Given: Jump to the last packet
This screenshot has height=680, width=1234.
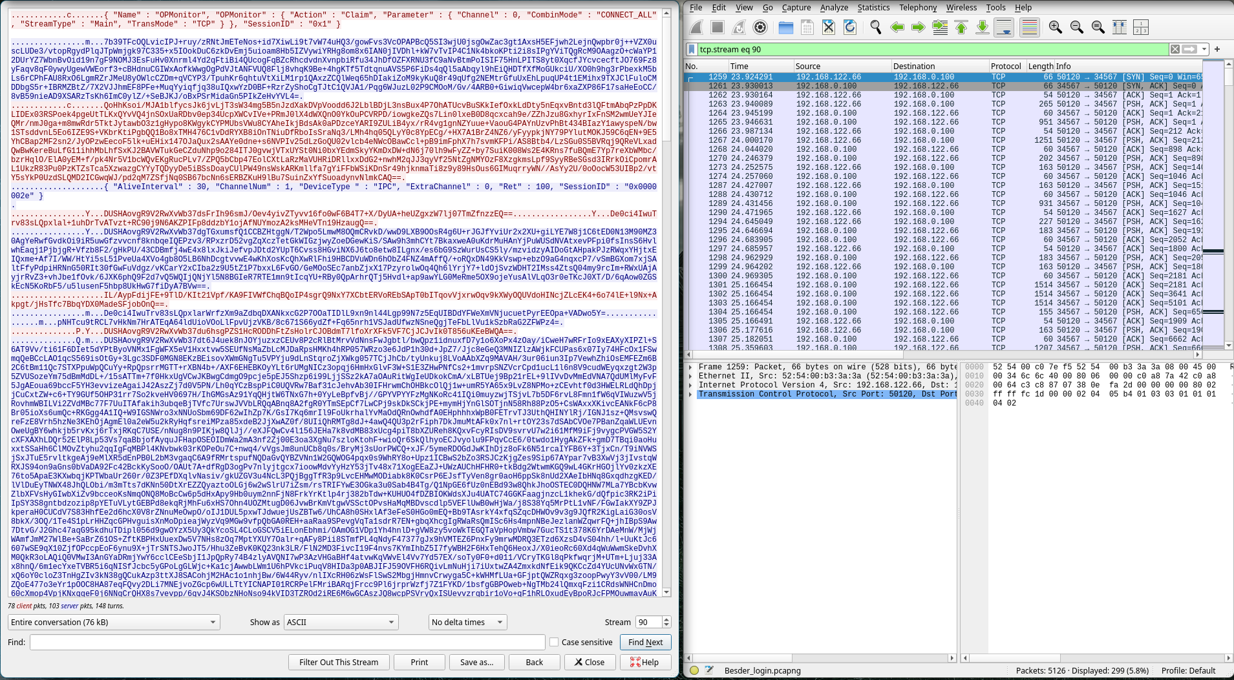Looking at the screenshot, I should tap(983, 27).
